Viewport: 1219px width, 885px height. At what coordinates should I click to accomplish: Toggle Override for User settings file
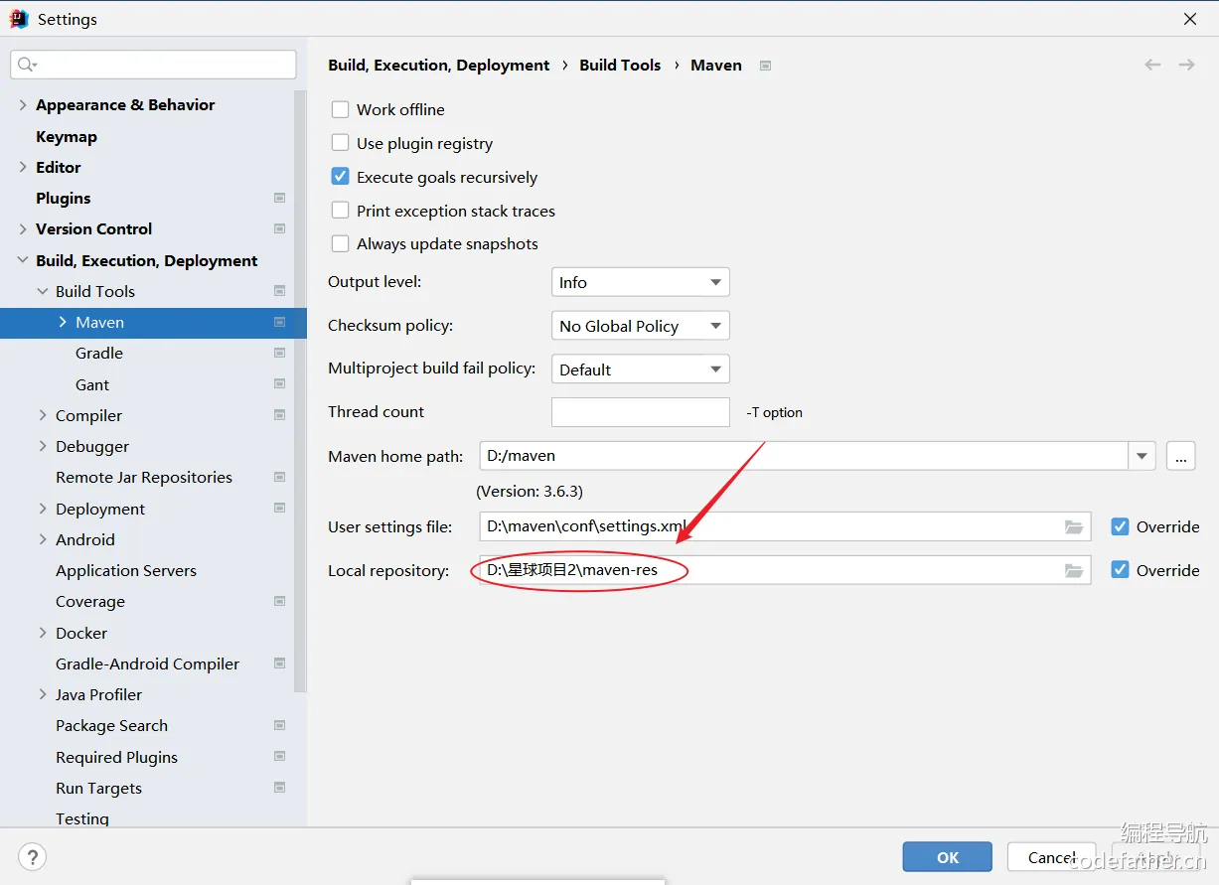[x=1120, y=527]
